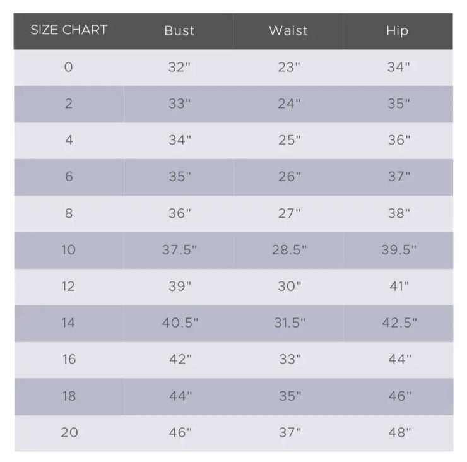Select the 34" bust value for size 4

pos(180,140)
